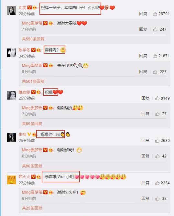Screen dimensions: 174x216
Task: Like 刘雯's comment with 26791 likes
Action: pos(155,14)
